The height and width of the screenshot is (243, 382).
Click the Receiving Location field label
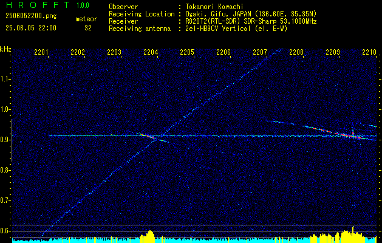click(x=142, y=14)
